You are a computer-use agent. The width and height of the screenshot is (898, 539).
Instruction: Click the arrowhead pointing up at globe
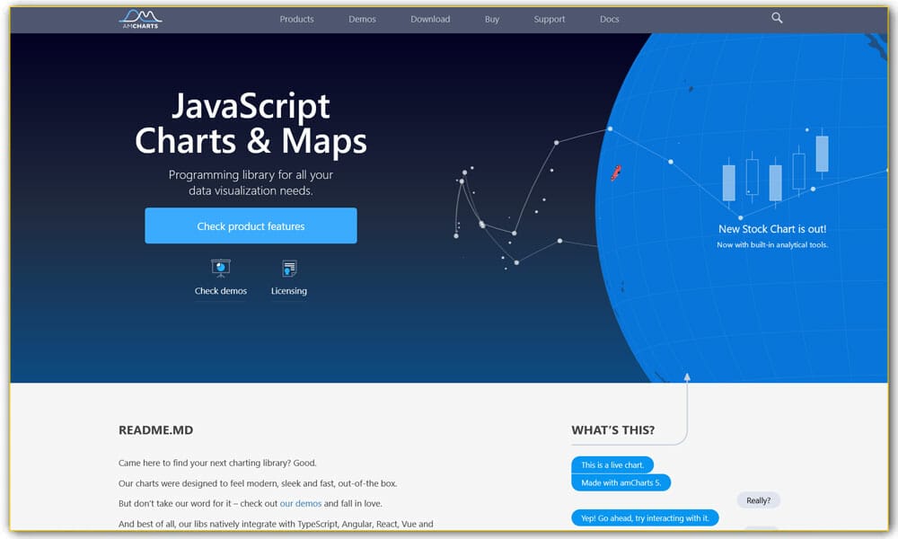pos(687,378)
